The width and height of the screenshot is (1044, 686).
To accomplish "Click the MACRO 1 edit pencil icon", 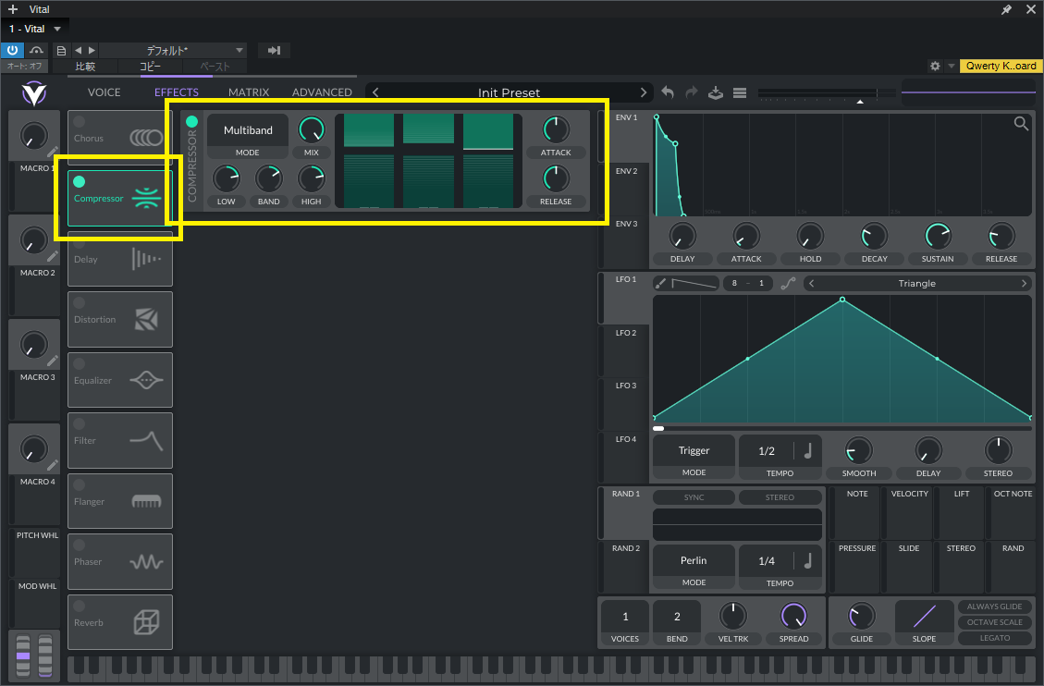I will pos(53,152).
